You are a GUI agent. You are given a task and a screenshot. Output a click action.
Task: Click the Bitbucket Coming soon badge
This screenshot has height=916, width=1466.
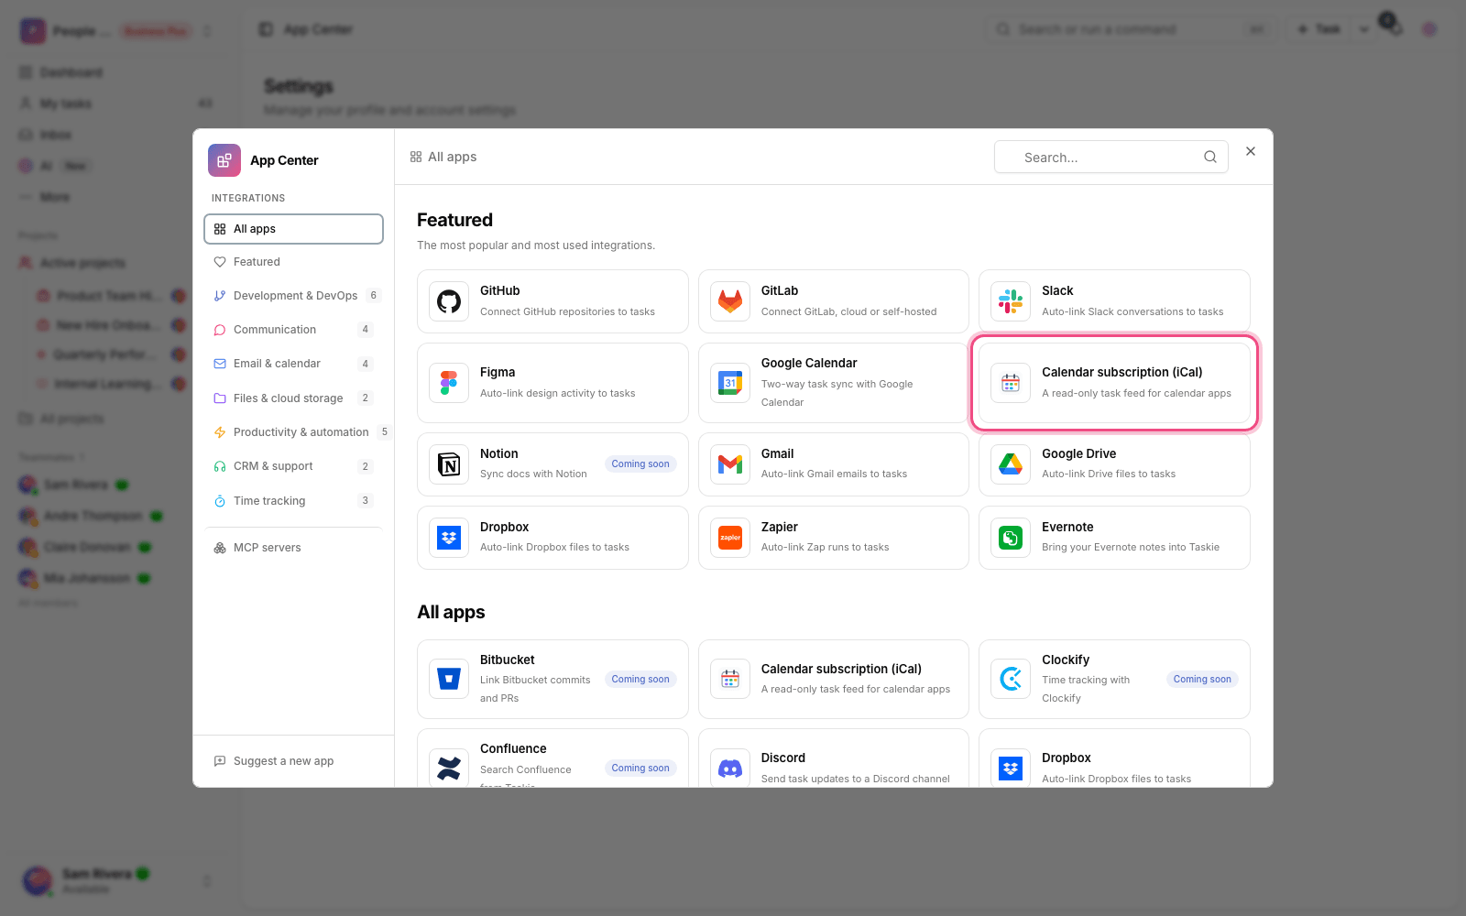640,680
